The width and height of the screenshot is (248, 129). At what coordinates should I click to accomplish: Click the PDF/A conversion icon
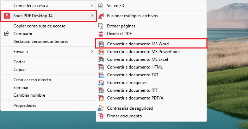tap(101, 98)
